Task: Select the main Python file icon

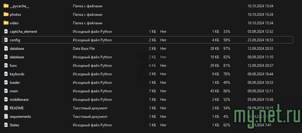Action: pos(6,91)
